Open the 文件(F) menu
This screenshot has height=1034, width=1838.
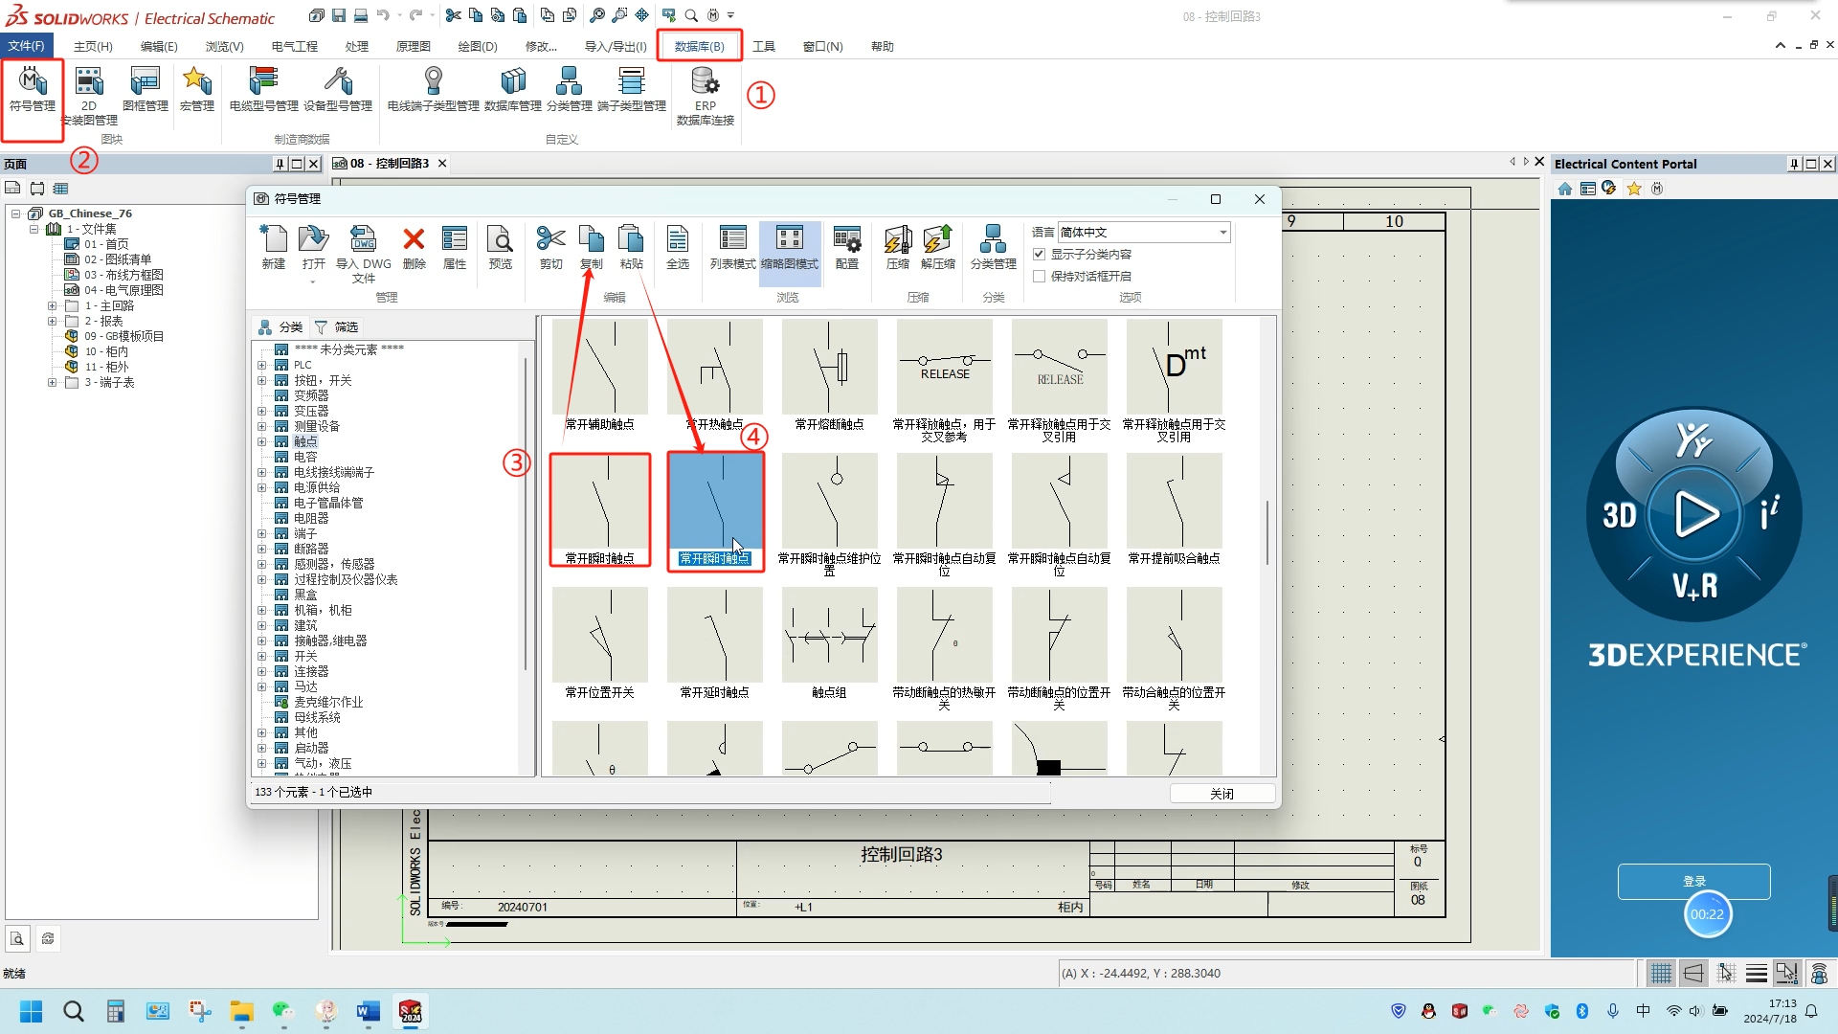point(27,46)
